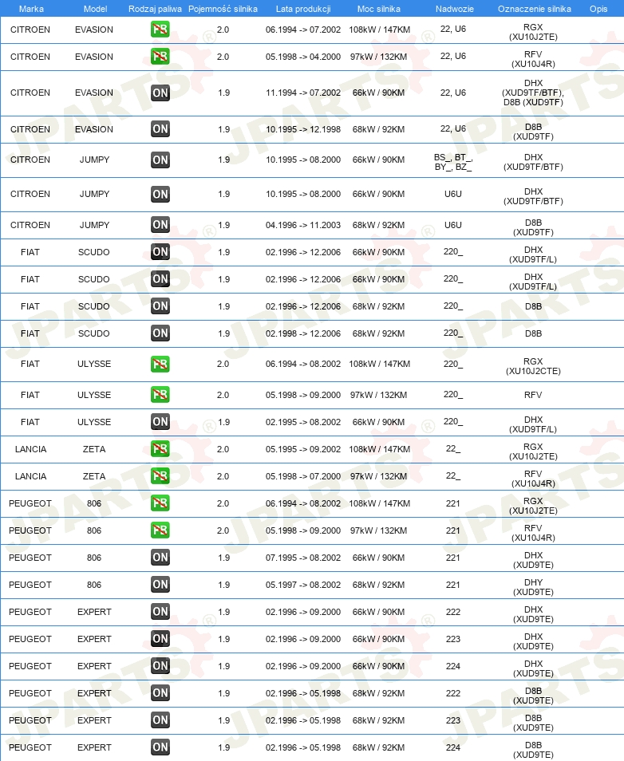Select date range 07.1995 -> 08.2002
This screenshot has height=761, width=624.
pyautogui.click(x=303, y=558)
